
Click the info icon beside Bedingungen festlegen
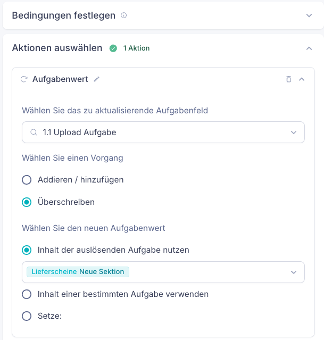point(124,15)
